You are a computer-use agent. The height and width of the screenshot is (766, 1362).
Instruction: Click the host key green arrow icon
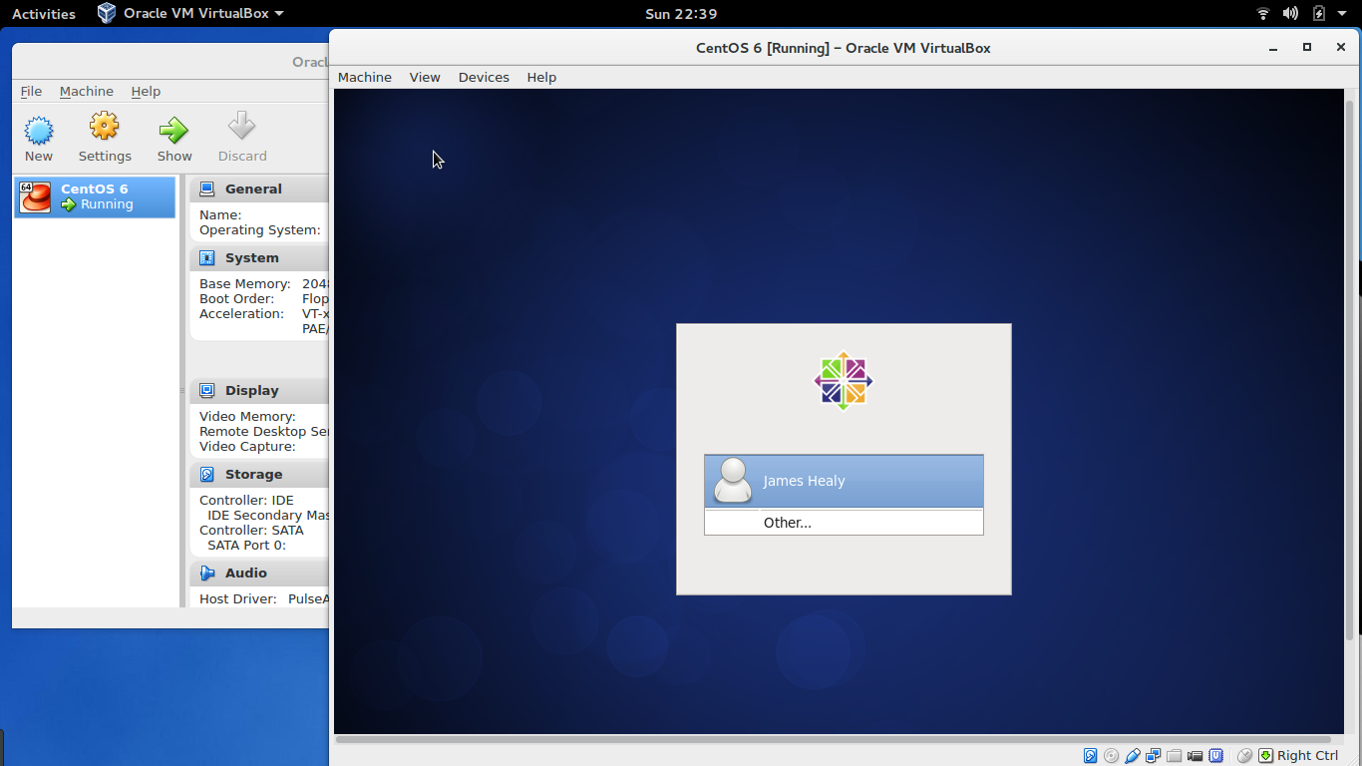(x=1265, y=756)
